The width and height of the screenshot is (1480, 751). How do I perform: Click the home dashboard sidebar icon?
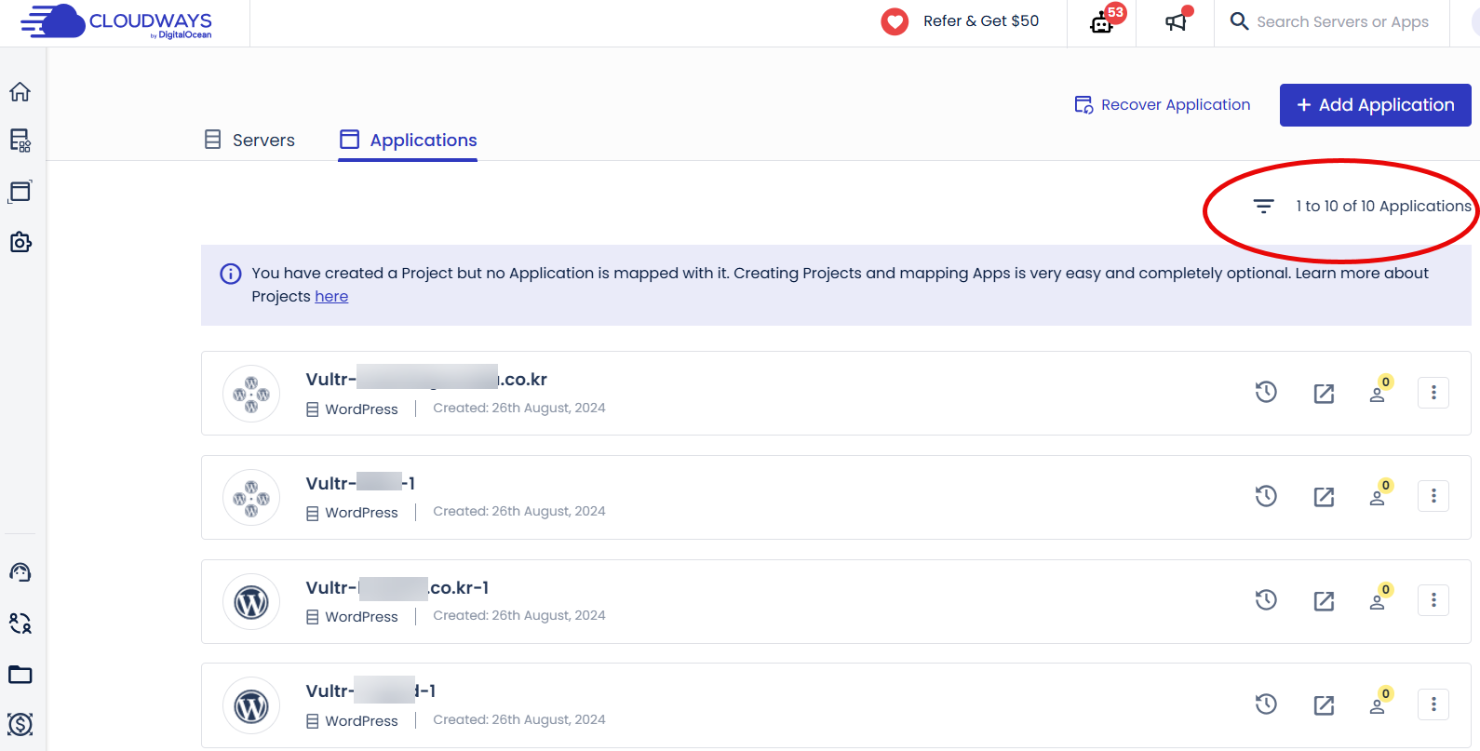tap(20, 91)
